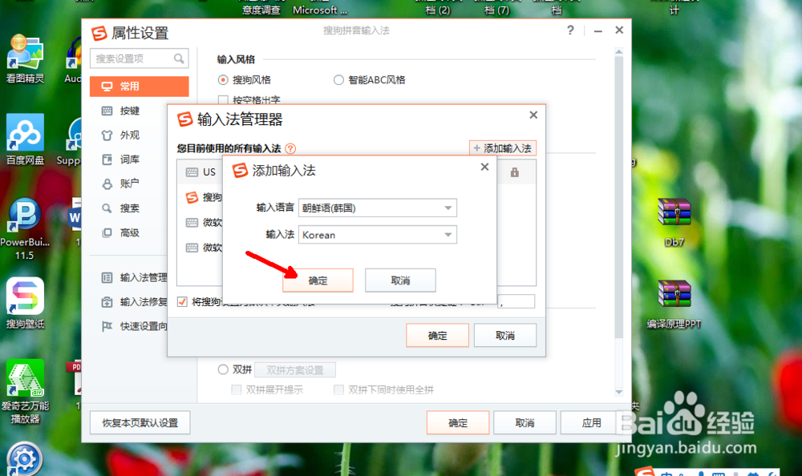Viewport: 802px width, 476px height.
Task: Open 快速设置向导 from sidebar
Action: (134, 325)
